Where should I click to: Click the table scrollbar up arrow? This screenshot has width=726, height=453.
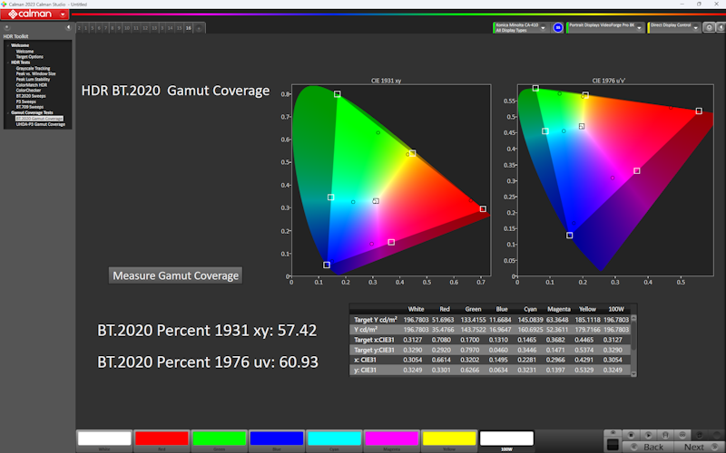(x=633, y=319)
